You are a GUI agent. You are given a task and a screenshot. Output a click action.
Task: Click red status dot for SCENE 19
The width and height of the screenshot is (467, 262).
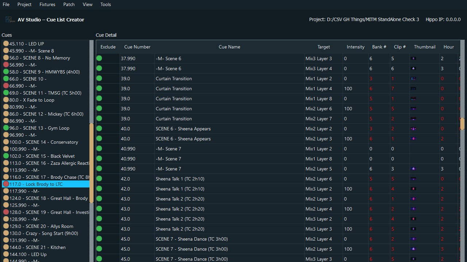6,212
